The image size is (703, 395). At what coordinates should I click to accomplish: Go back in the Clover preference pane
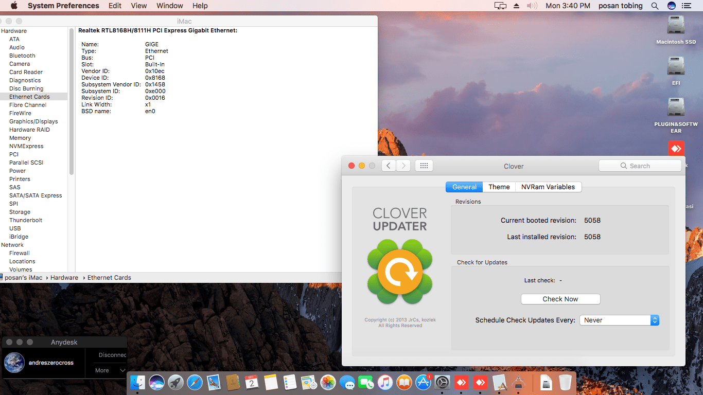click(389, 166)
